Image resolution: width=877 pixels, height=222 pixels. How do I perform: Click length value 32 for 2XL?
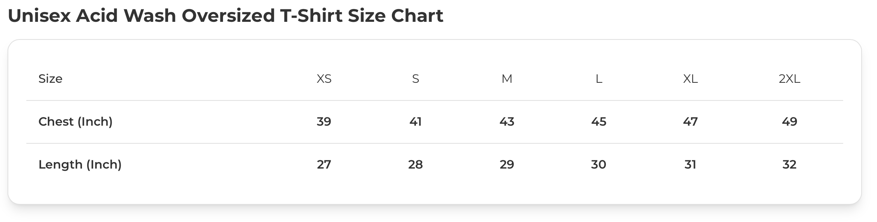(789, 164)
